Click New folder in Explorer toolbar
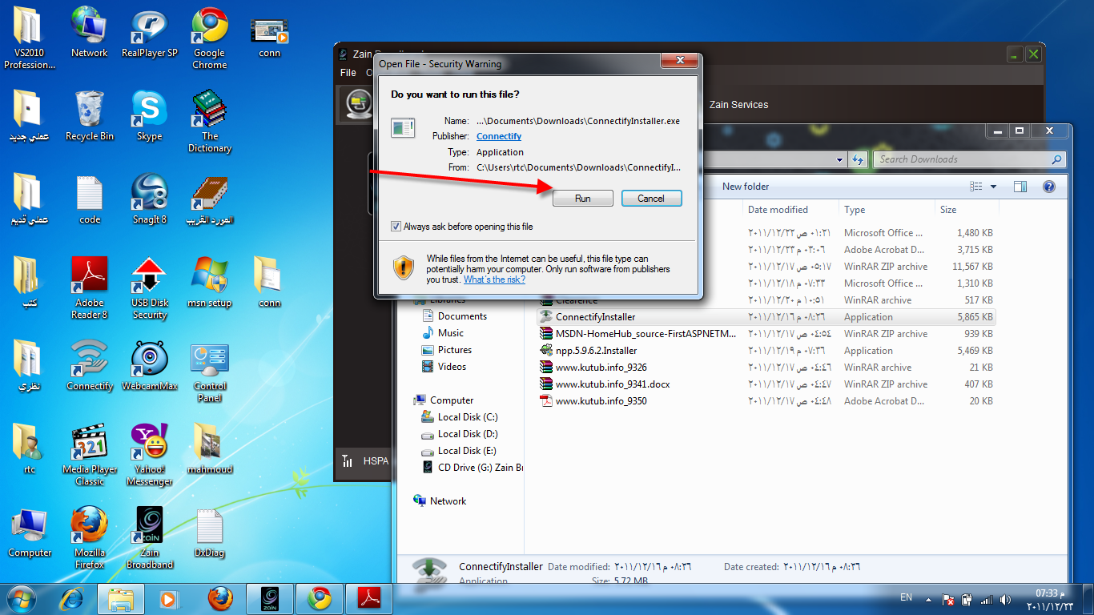 [x=746, y=187]
